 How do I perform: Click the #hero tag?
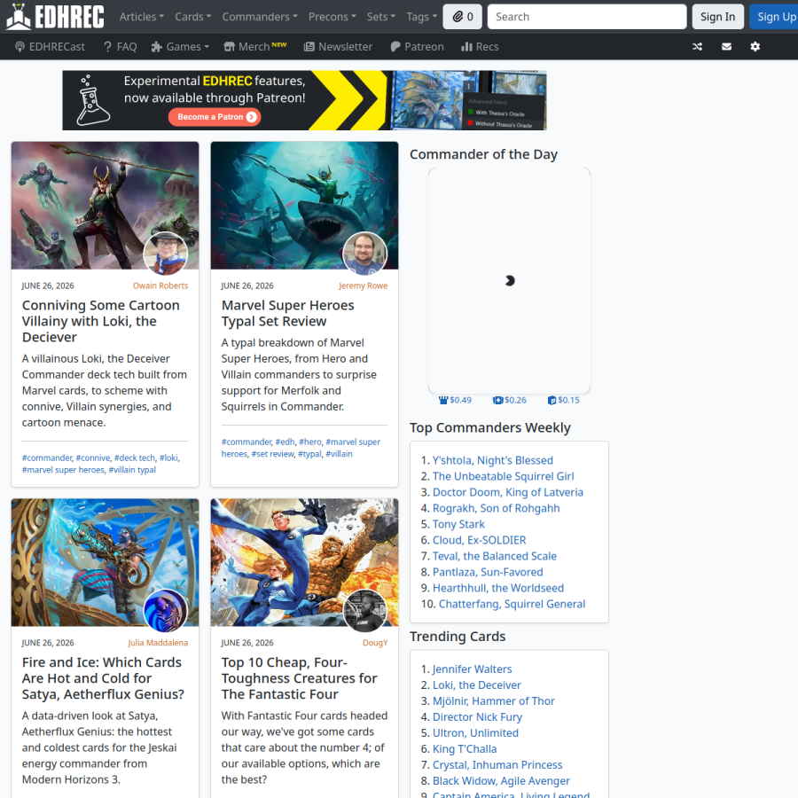tap(310, 442)
